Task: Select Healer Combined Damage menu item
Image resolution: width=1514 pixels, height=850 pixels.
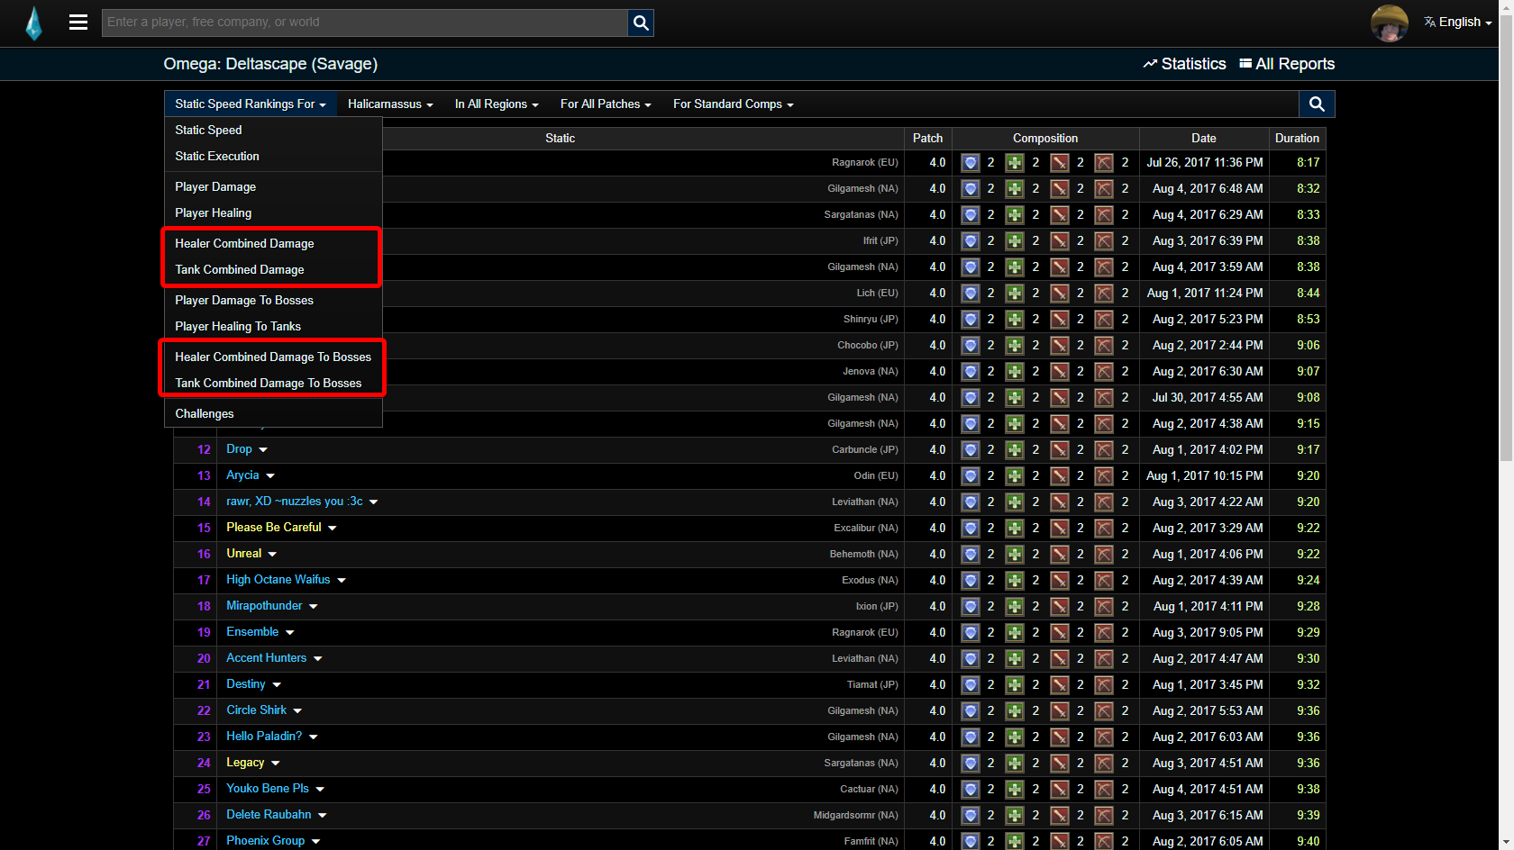Action: 244,244
